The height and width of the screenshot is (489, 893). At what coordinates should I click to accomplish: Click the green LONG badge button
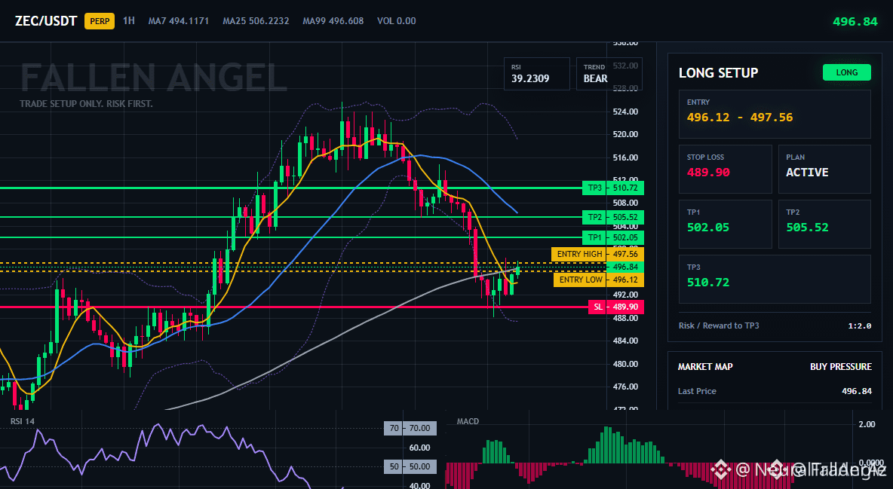[x=846, y=72]
